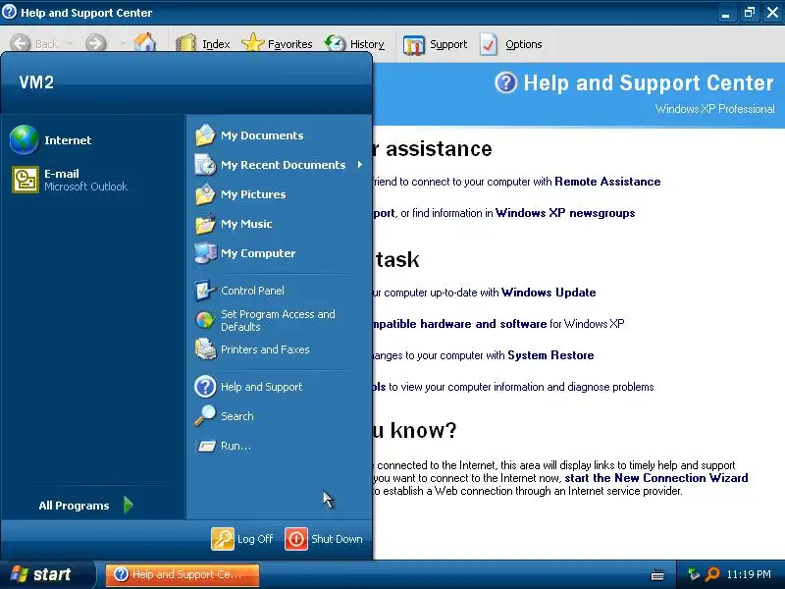The image size is (785, 589).
Task: Open Printers and Faxes icon
Action: coord(205,349)
